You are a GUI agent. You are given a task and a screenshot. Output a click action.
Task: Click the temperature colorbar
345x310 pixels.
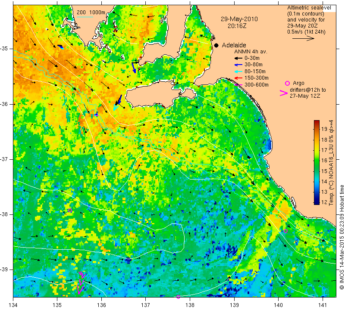coord(317,162)
